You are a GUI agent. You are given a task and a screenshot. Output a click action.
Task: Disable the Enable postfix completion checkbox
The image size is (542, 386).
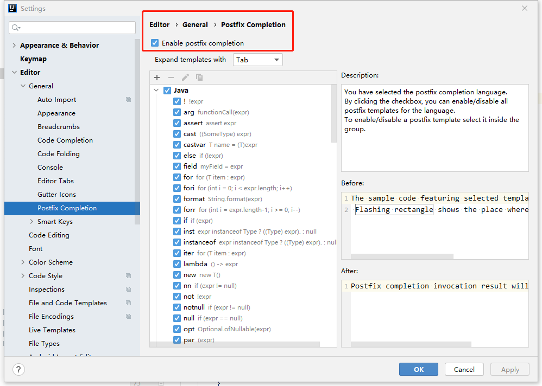point(155,43)
